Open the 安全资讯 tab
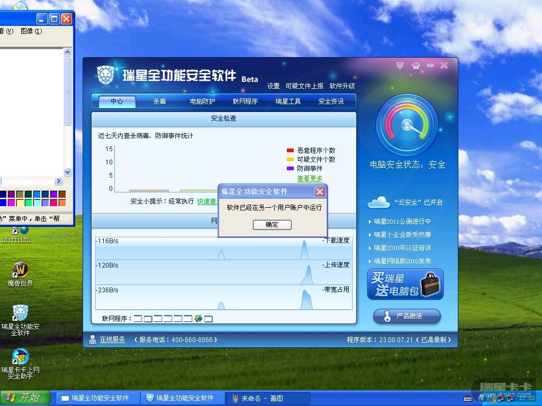 coord(331,101)
